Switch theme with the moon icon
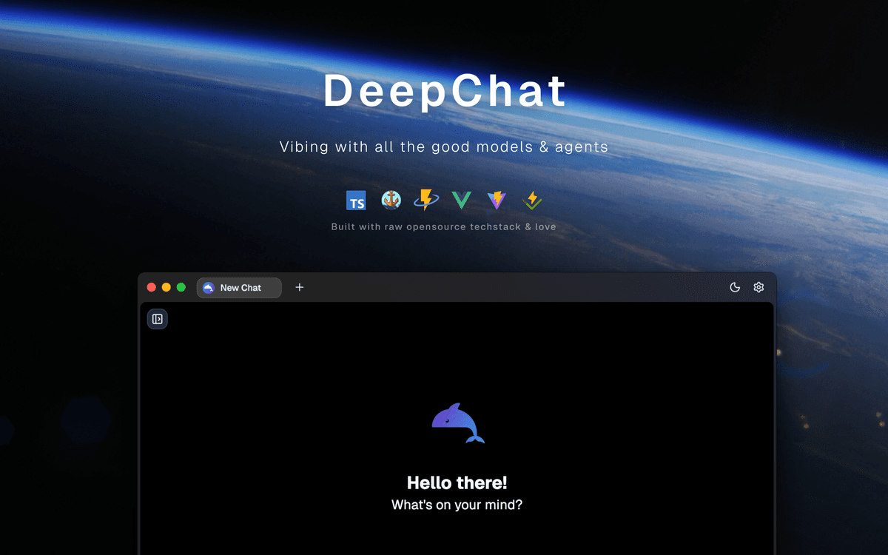Image resolution: width=888 pixels, height=555 pixels. click(x=735, y=287)
